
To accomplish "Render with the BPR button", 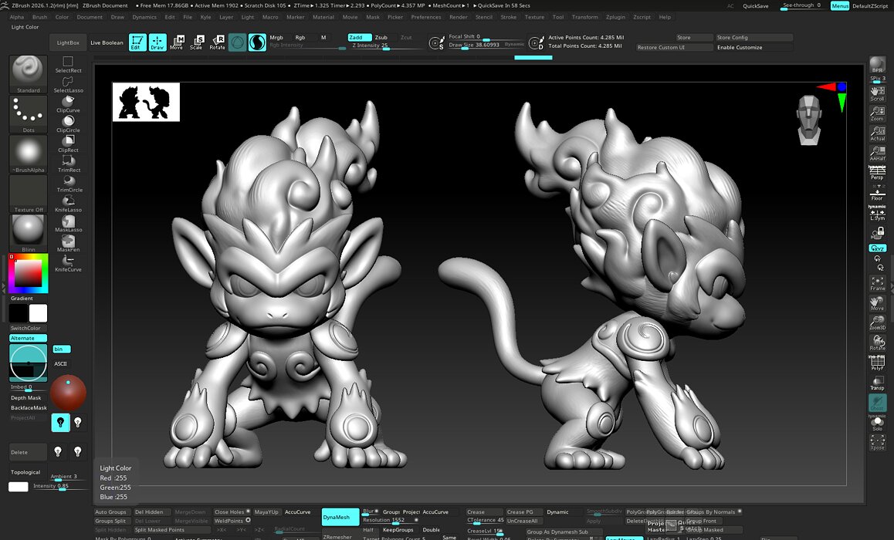I will tap(877, 64).
